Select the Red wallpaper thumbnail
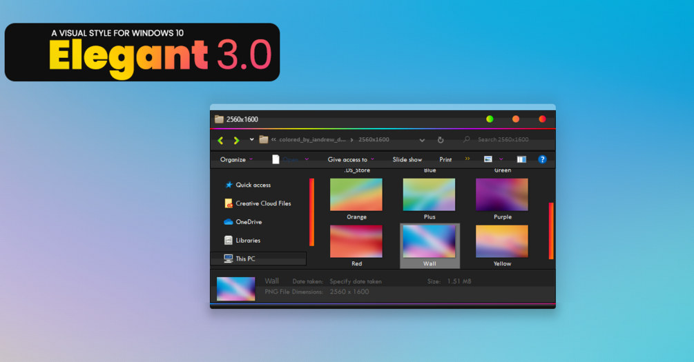694x362 pixels. 356,241
